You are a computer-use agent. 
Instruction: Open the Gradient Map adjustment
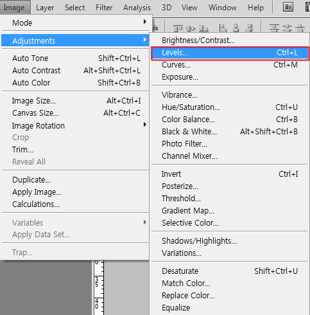pos(230,211)
